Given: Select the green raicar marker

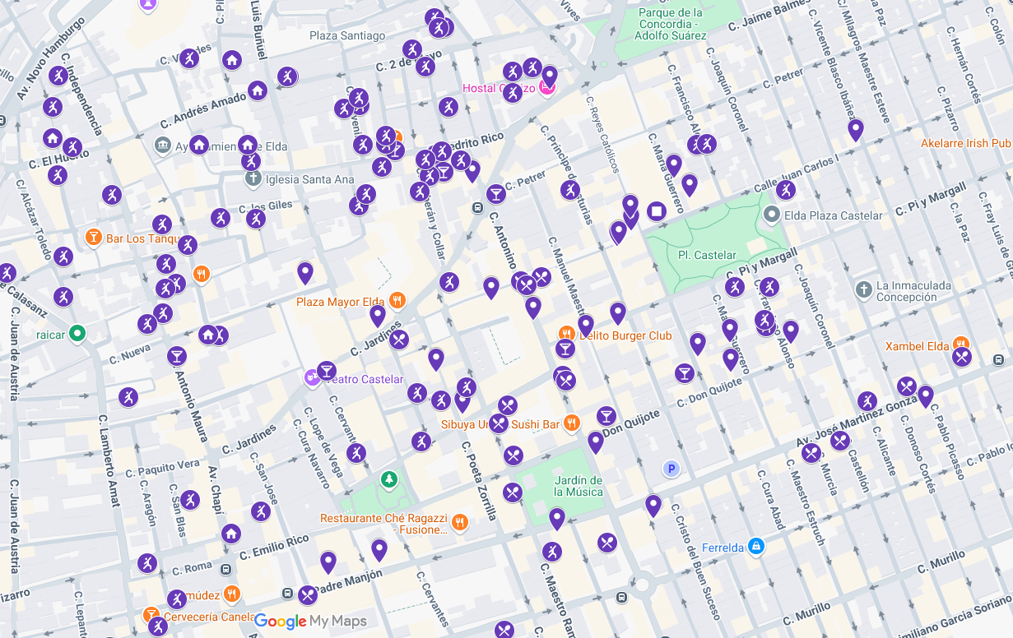Looking at the screenshot, I should [76, 335].
